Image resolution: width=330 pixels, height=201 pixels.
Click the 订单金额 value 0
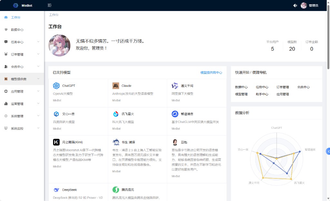[312, 49]
